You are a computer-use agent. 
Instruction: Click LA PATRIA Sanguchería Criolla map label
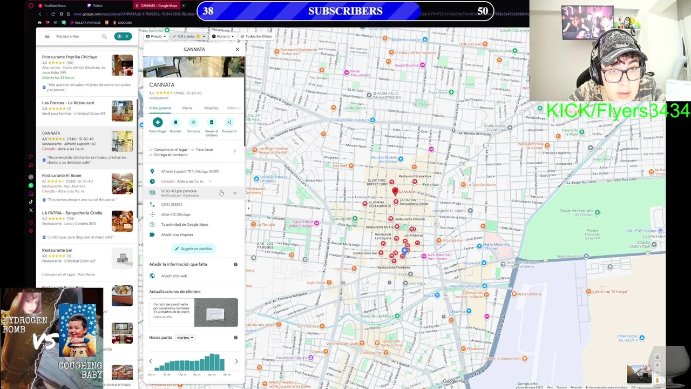[x=414, y=202]
